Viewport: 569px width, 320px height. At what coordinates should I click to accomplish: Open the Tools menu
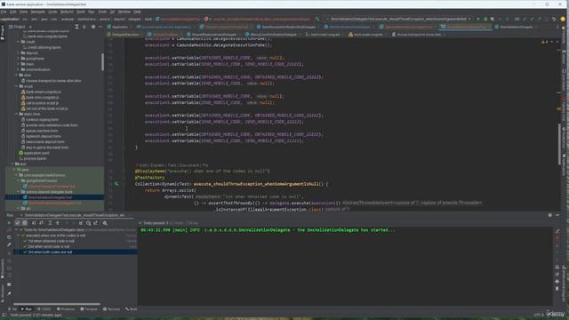[102, 12]
